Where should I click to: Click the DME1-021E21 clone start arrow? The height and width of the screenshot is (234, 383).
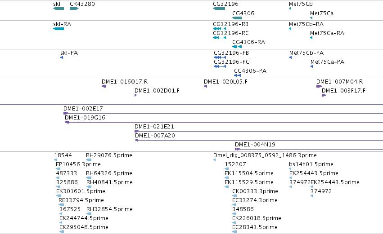(x=137, y=131)
